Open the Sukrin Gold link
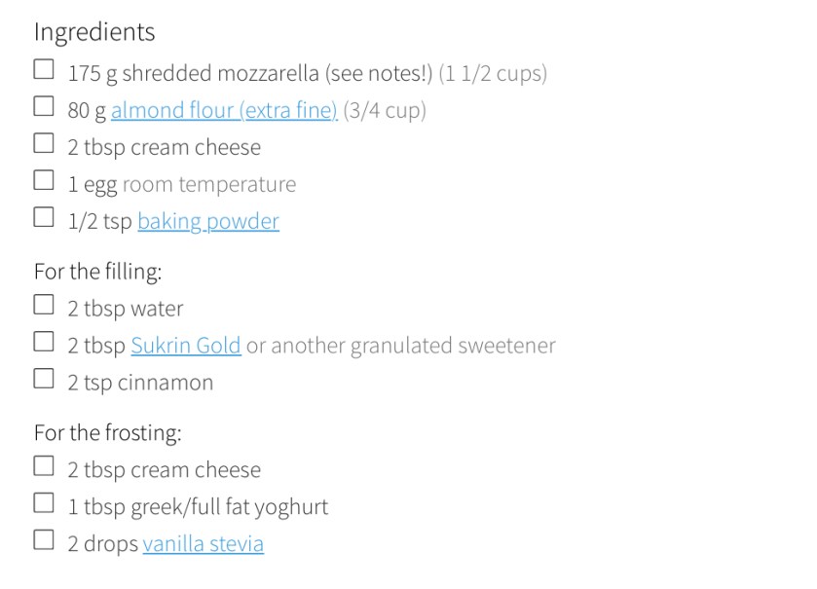817x589 pixels. pyautogui.click(x=186, y=347)
